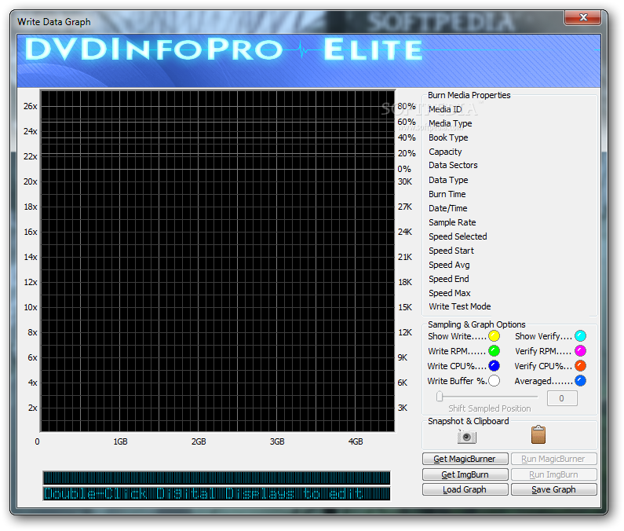This screenshot has width=624, height=531.
Task: Click the Speed Max label
Action: point(449,293)
